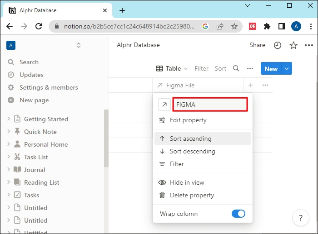Screen dimensions: 318x234
Task: Select Delete property
Action: click(x=203, y=195)
